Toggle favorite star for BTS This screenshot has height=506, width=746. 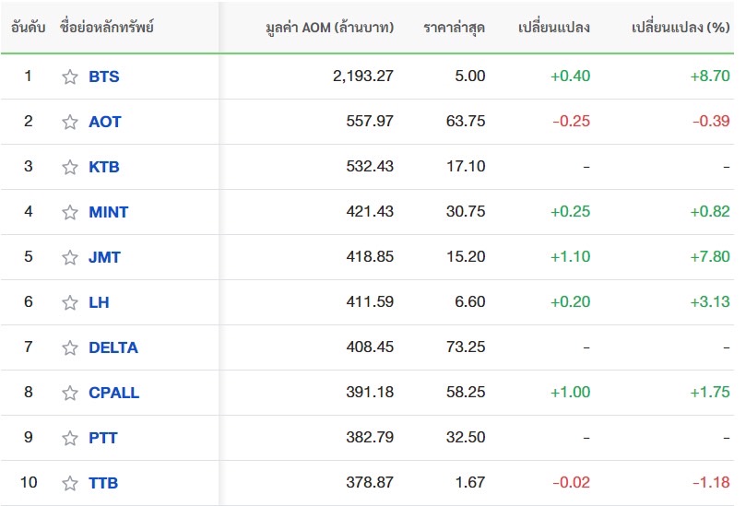click(70, 76)
